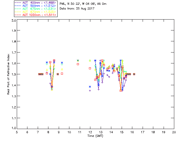This screenshot has height=143, width=179.
Task: Click the isolated red square marker near time 11
Action: point(78,64)
